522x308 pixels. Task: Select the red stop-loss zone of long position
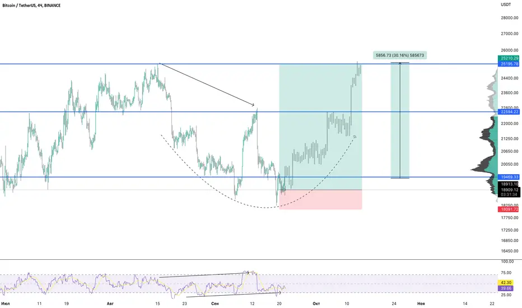[320, 199]
